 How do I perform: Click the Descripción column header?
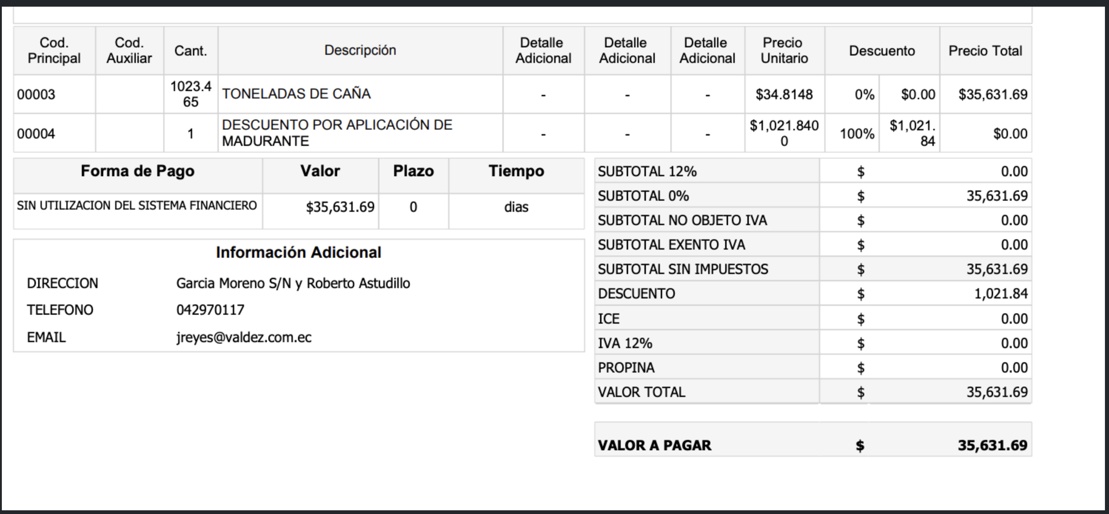point(360,50)
